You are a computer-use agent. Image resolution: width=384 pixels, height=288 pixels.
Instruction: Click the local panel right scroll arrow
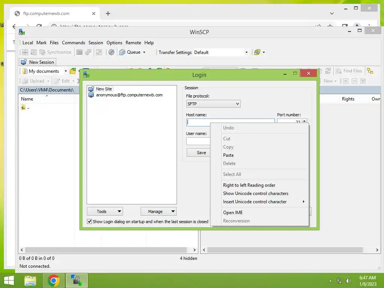pos(195,250)
